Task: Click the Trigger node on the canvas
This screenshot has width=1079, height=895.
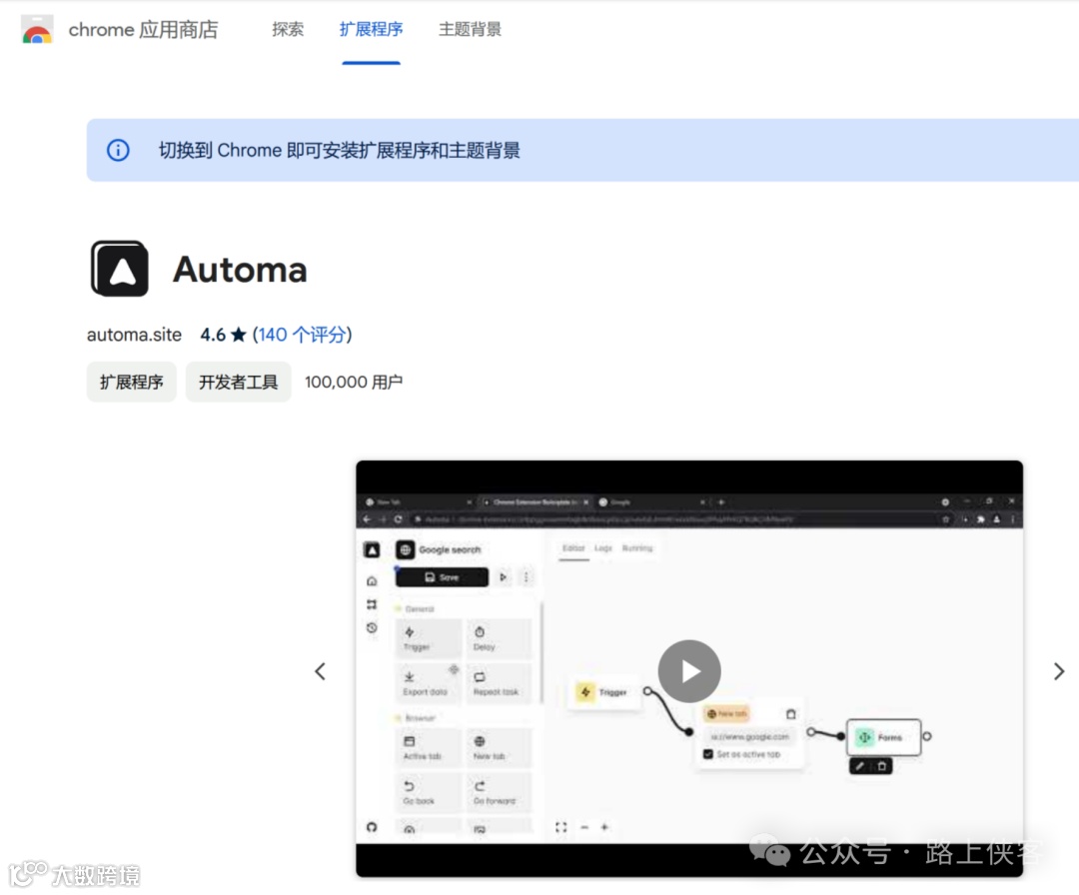Action: coord(603,692)
